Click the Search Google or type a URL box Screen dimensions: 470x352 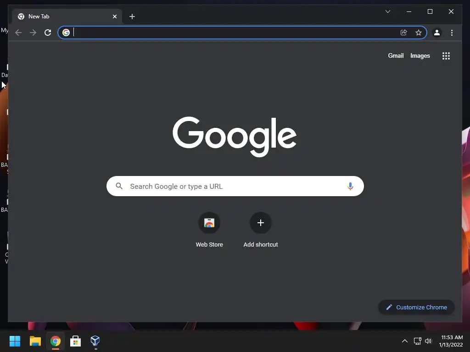pyautogui.click(x=235, y=186)
